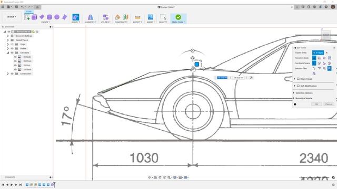Toggle visibility of the Canvases folder

coord(12,52)
